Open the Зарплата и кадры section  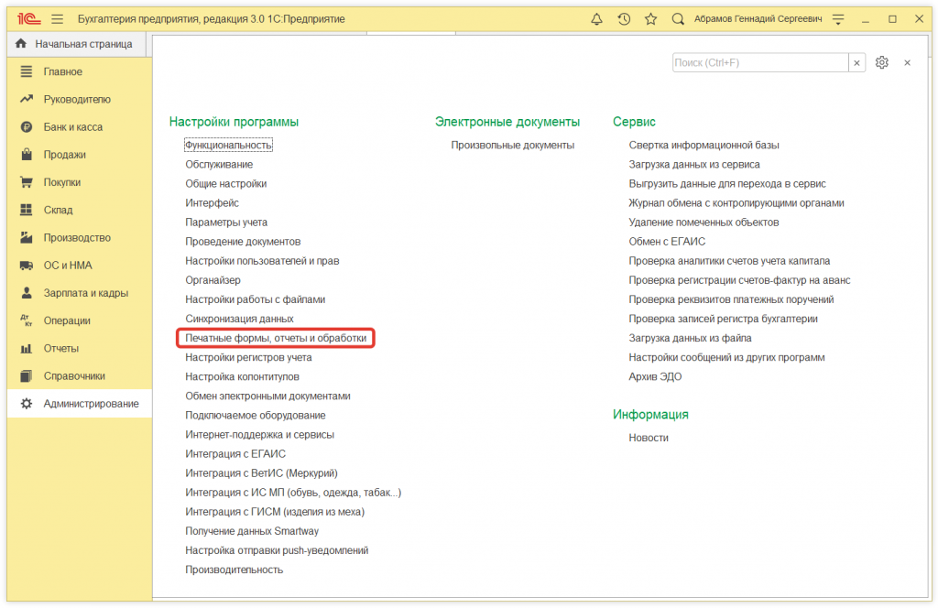(x=85, y=293)
